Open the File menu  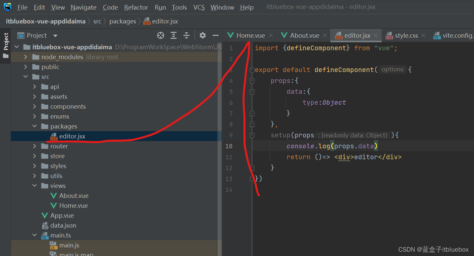[22, 7]
